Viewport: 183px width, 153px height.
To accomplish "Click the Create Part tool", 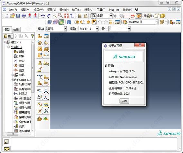I will 40,36.
